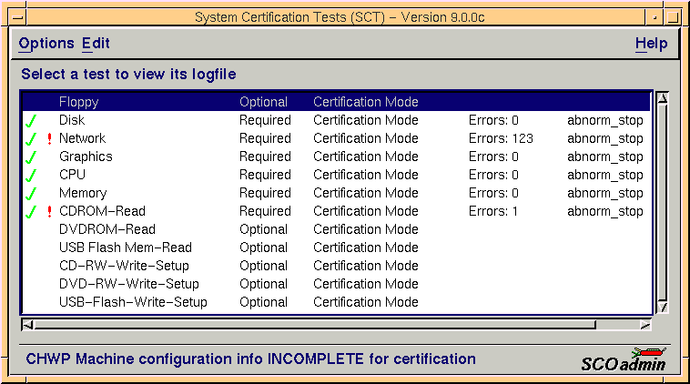Click abnorm_stop status in Graphics row

605,157
